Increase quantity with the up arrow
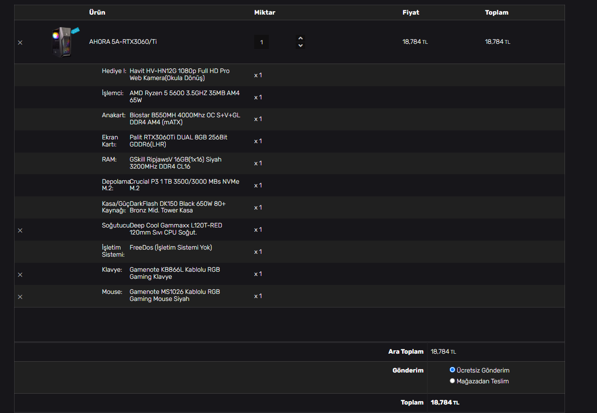The width and height of the screenshot is (597, 413). coord(300,38)
